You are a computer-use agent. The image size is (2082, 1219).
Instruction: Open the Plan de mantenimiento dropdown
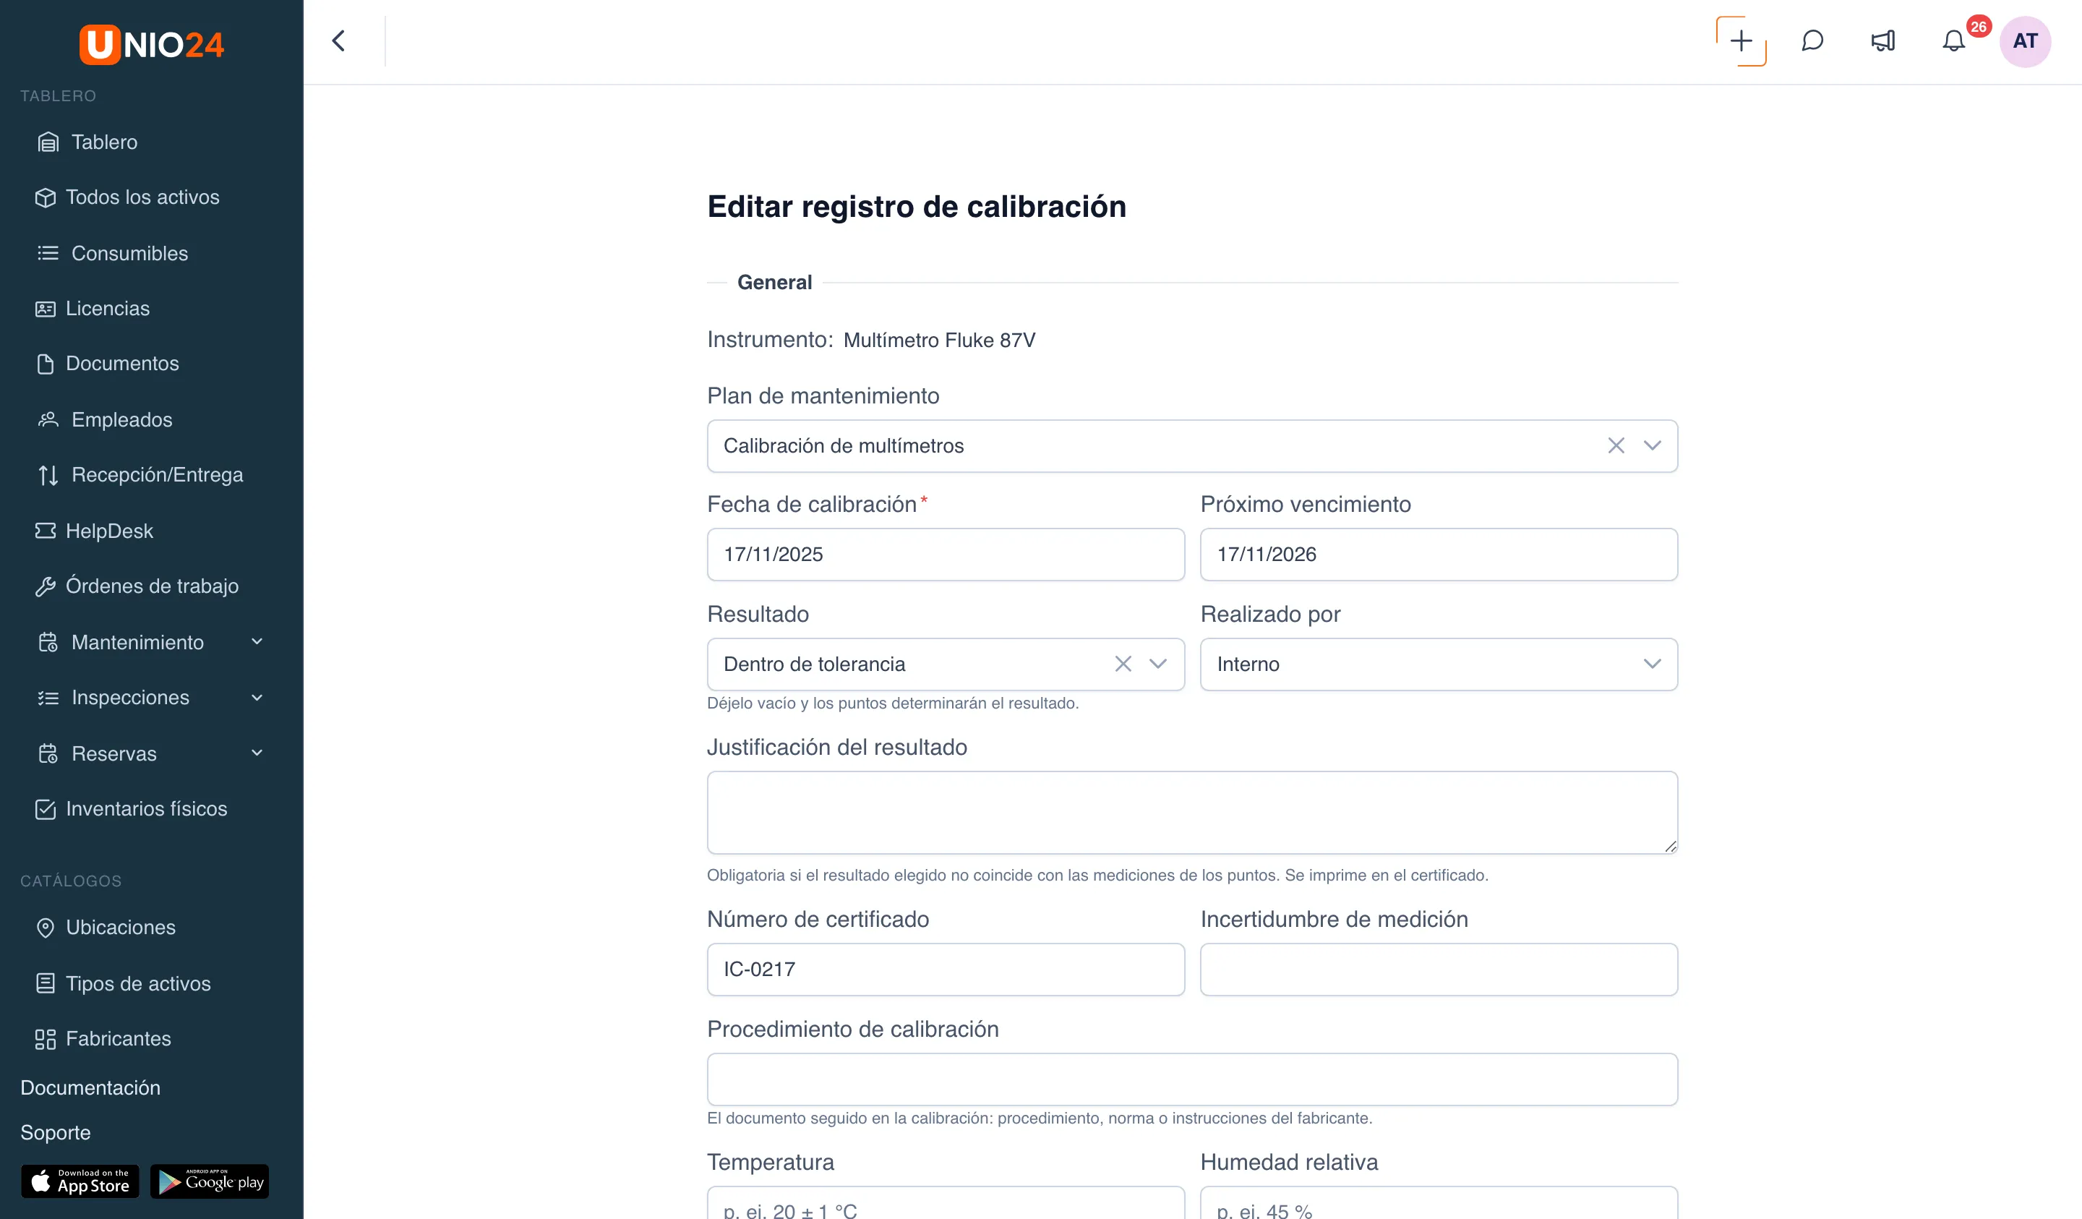1653,446
